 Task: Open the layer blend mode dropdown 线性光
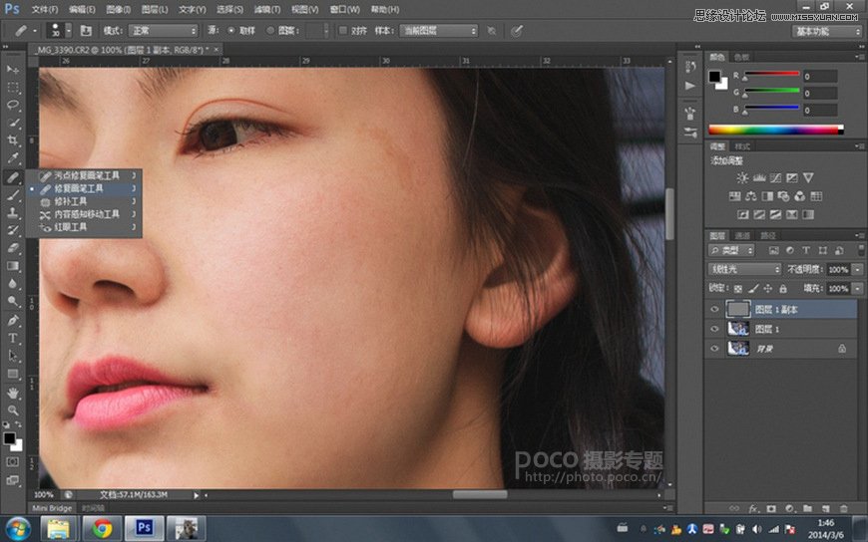744,269
